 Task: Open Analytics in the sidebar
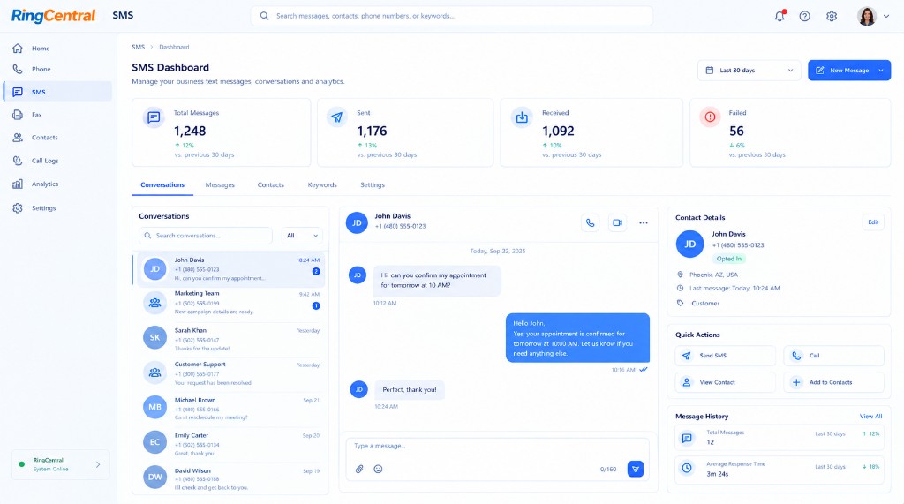pyautogui.click(x=57, y=184)
